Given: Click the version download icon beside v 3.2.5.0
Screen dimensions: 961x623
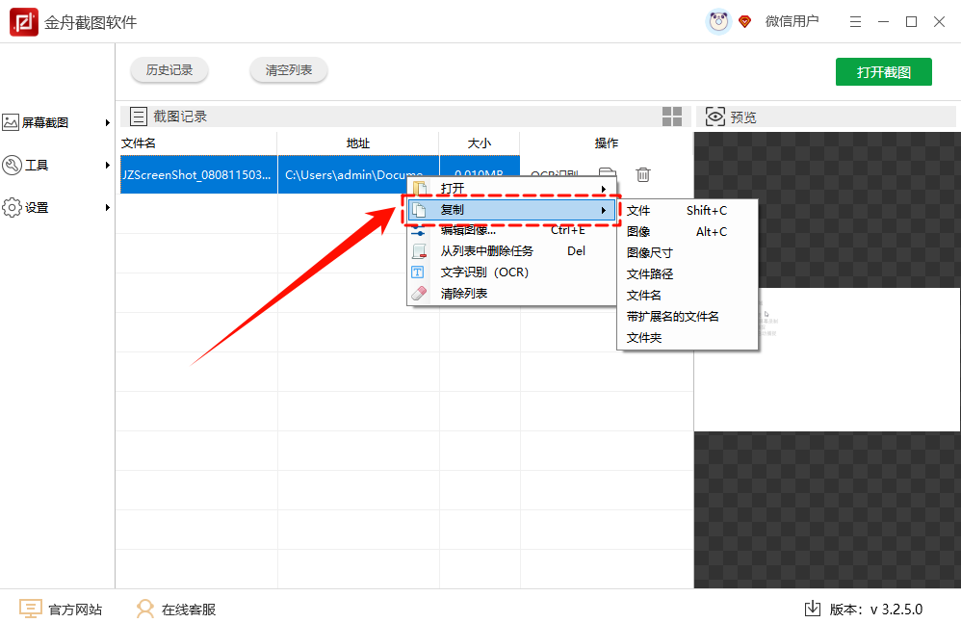Looking at the screenshot, I should point(812,609).
